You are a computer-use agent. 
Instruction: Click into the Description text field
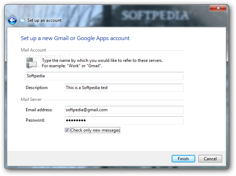click(124, 88)
